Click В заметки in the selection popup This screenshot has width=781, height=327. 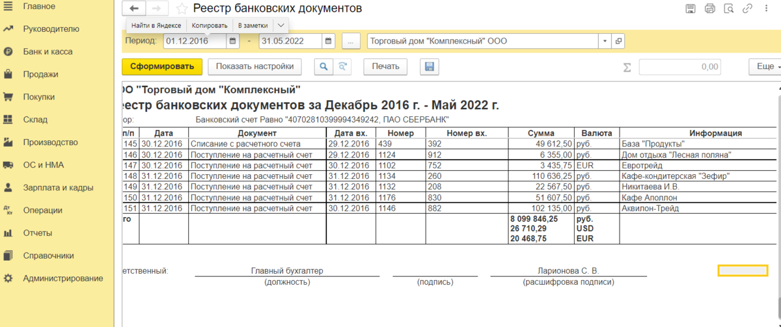[251, 25]
